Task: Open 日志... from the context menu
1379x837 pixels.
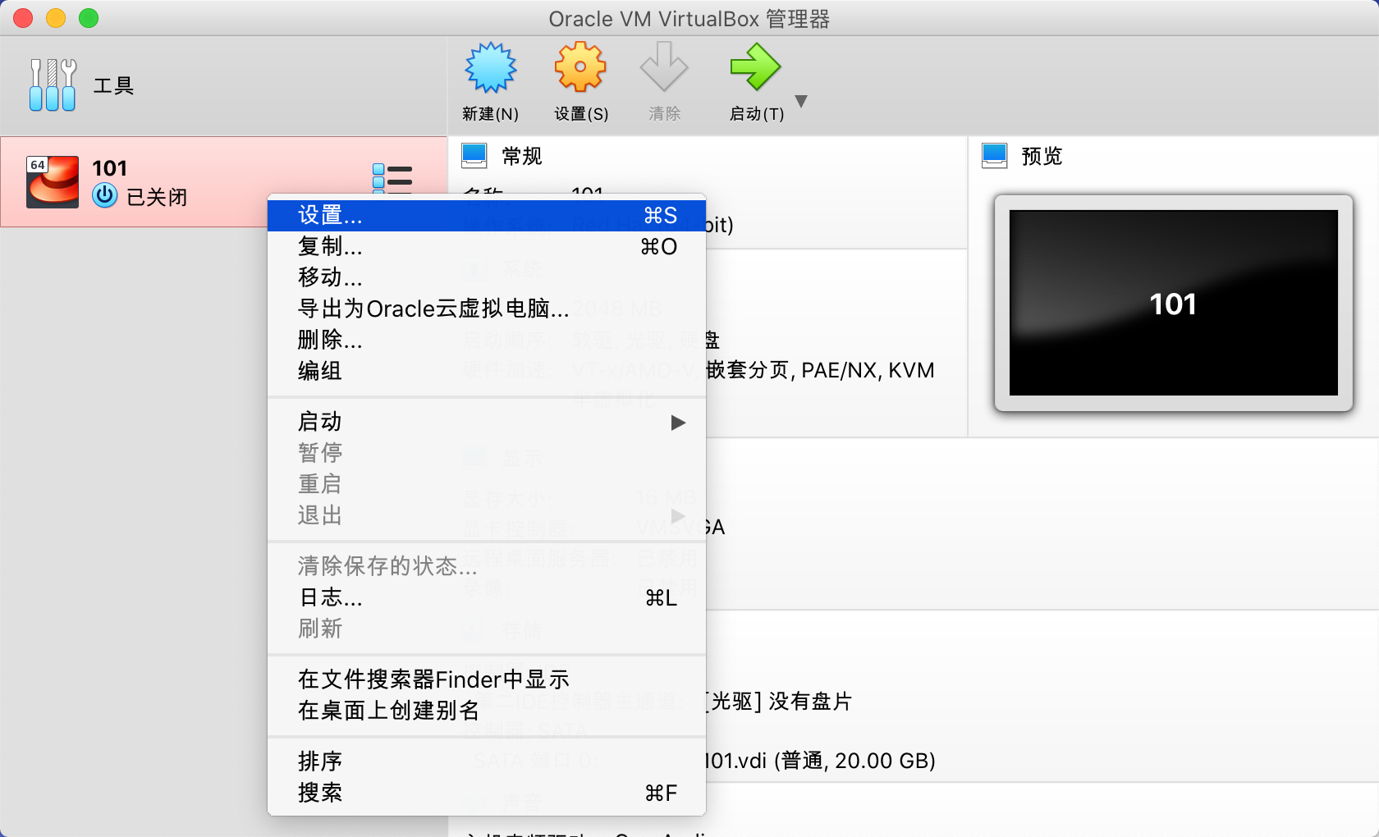Action: pos(487,598)
